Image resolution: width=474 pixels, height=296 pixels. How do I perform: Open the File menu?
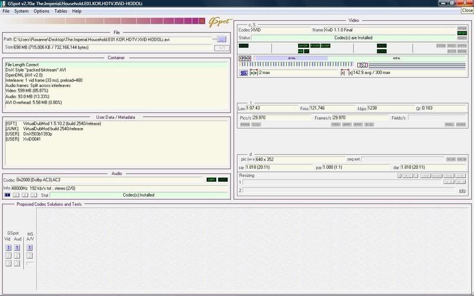click(6, 11)
